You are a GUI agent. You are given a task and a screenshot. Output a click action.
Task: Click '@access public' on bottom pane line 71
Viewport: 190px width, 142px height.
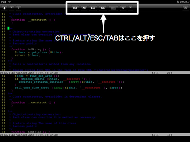[24, 126]
